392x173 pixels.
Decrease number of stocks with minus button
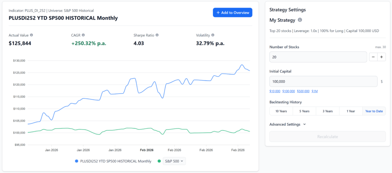tap(373, 57)
